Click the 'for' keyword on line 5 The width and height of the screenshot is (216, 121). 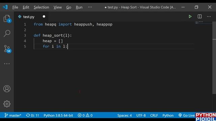pos(46,46)
